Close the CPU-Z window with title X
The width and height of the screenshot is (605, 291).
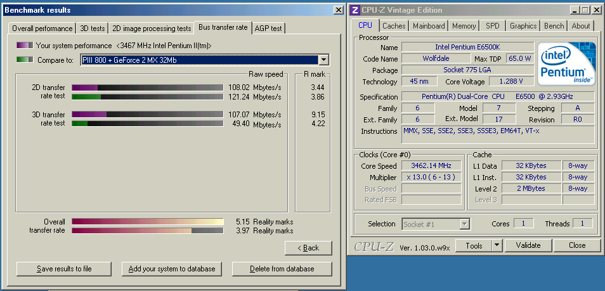click(595, 10)
